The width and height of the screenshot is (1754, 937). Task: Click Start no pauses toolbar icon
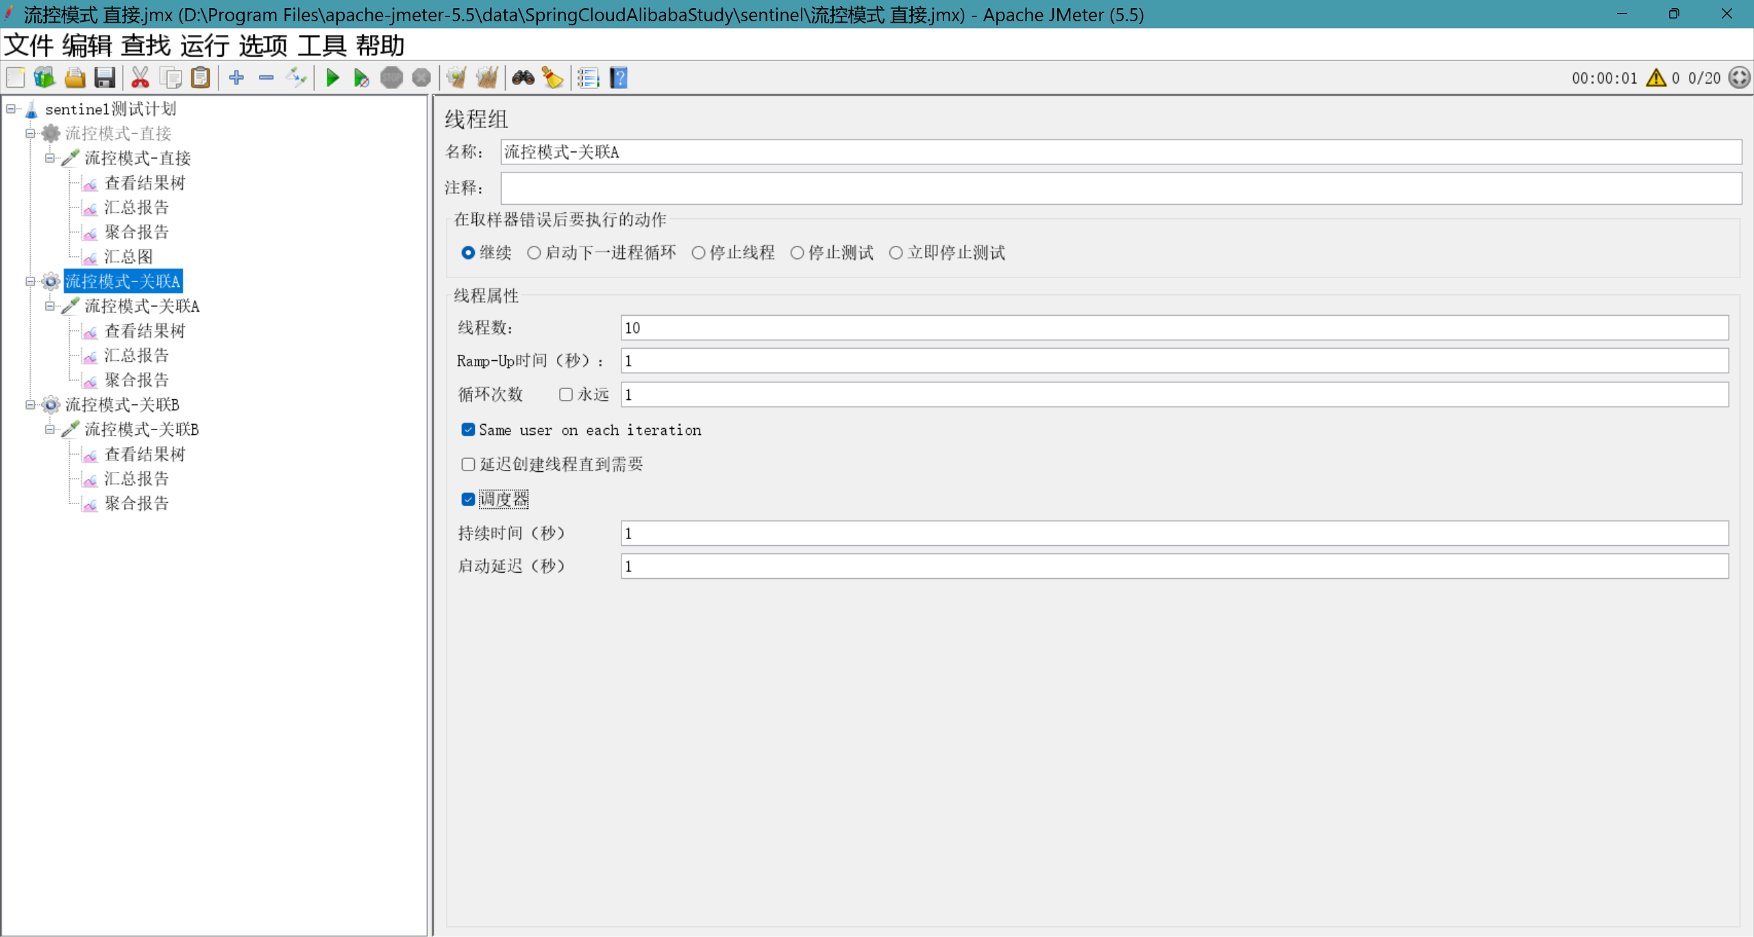pyautogui.click(x=361, y=78)
